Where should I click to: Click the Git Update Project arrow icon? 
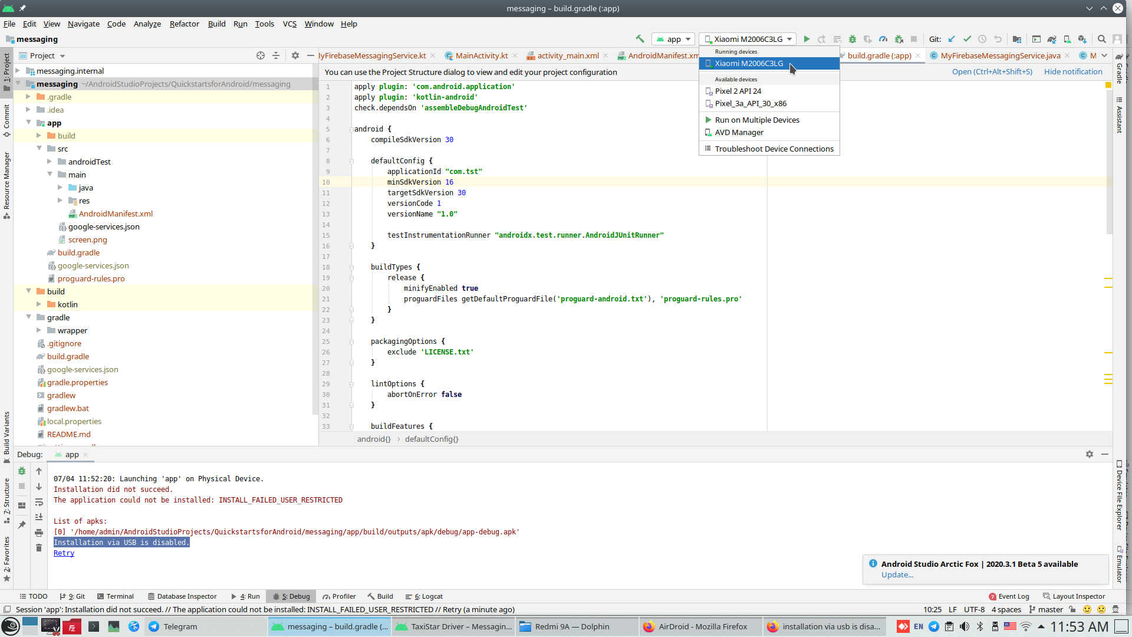952,39
